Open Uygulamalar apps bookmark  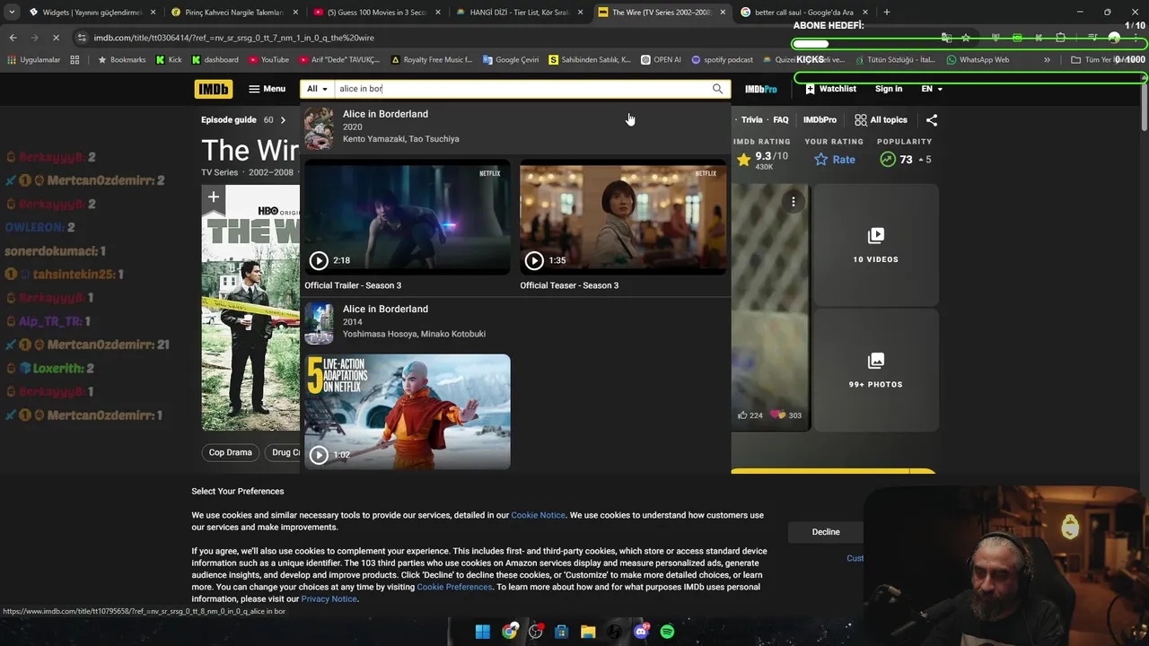[34, 59]
